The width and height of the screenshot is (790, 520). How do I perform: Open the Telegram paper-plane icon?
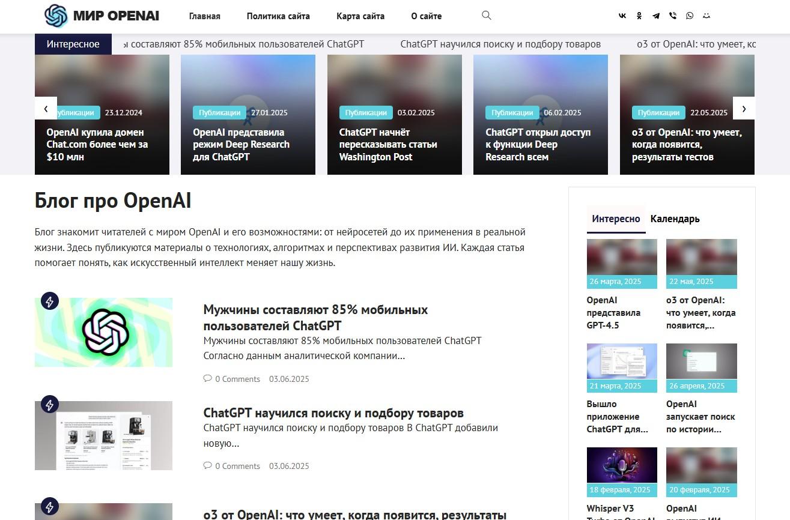point(656,16)
